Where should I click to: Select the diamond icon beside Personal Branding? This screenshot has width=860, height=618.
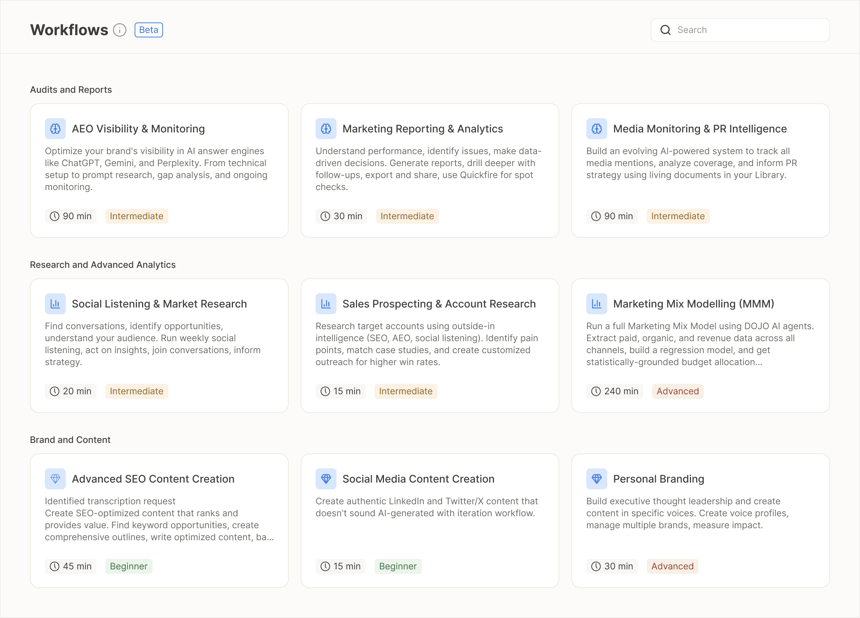[x=596, y=479]
